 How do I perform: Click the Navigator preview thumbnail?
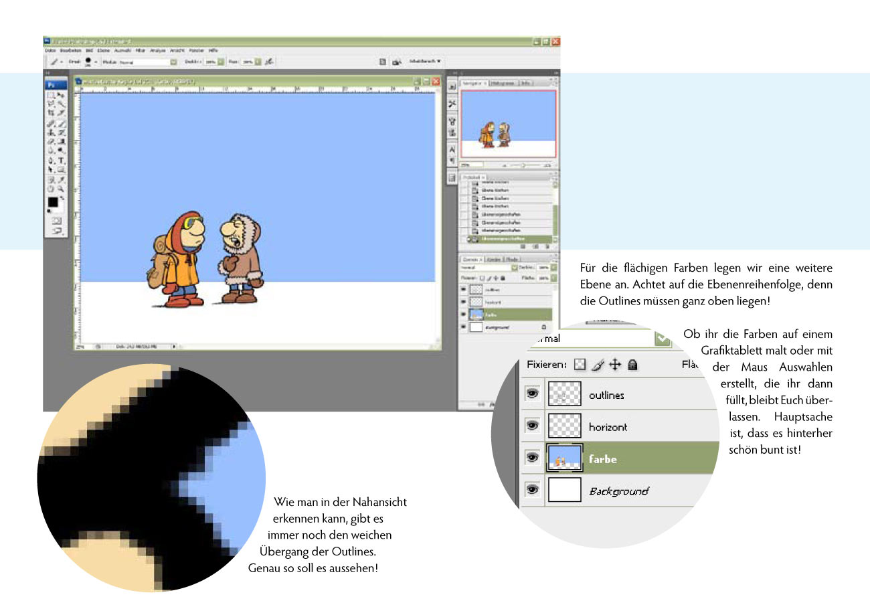(x=508, y=124)
